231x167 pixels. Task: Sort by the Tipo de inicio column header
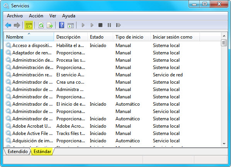click(132, 37)
